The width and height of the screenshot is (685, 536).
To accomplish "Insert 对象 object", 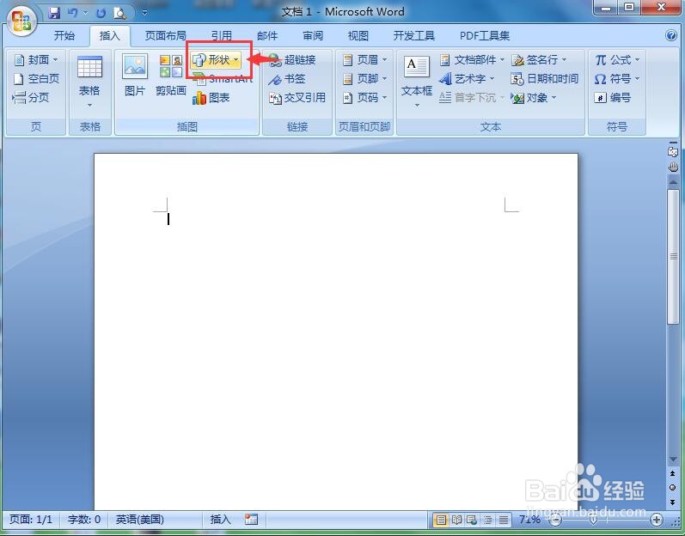I will click(534, 98).
